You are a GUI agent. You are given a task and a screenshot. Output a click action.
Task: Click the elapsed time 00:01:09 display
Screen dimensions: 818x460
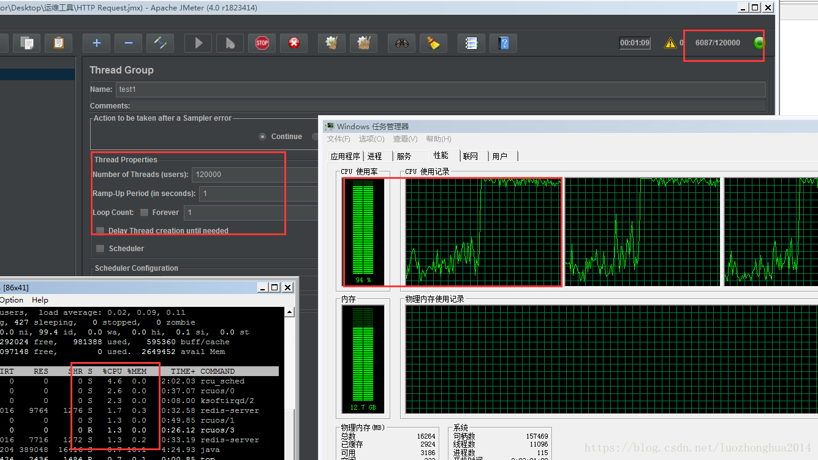pyautogui.click(x=635, y=43)
